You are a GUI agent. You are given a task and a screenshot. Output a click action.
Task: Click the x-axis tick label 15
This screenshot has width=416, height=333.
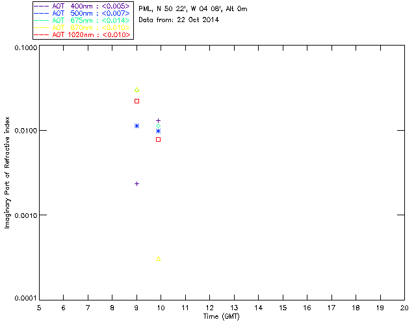[x=283, y=308]
